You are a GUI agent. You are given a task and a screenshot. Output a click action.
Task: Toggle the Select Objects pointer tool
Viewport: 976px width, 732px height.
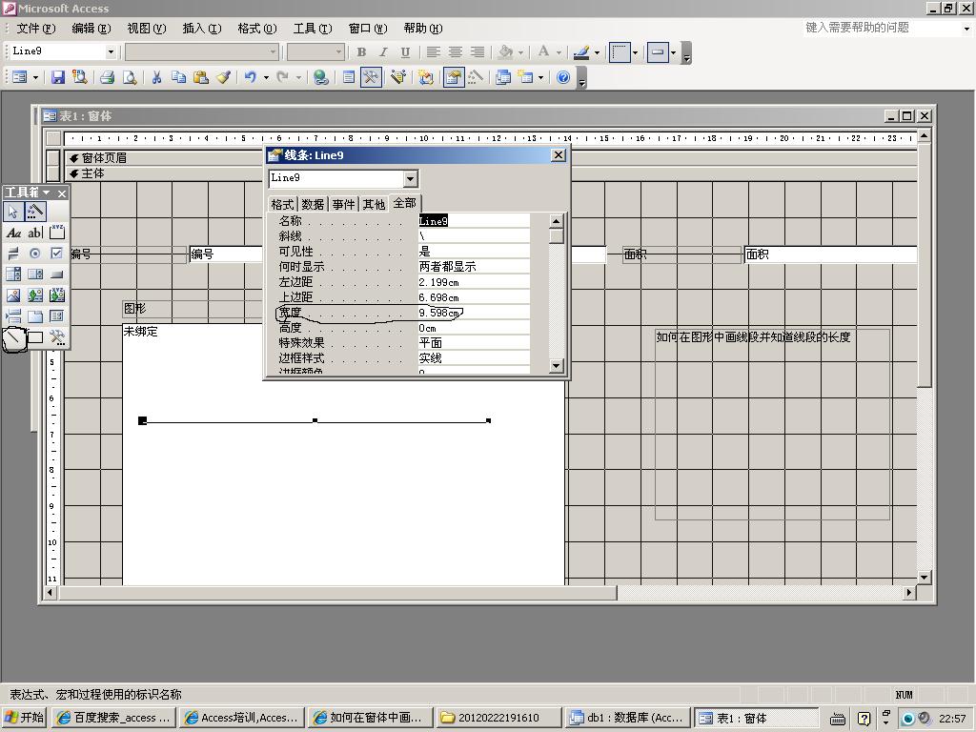point(13,212)
